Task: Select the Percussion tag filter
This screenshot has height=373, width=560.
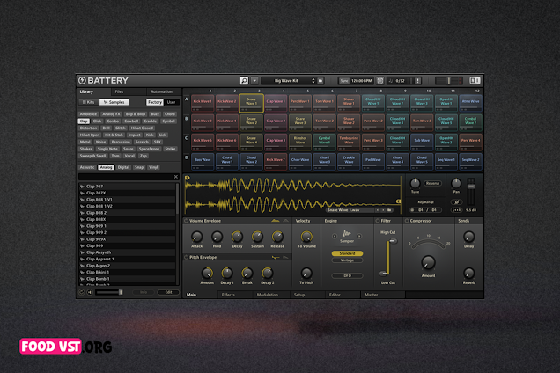Action: tap(121, 142)
